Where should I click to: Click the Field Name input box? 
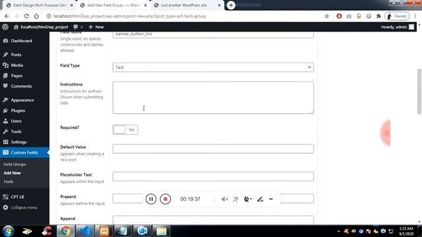(x=213, y=34)
